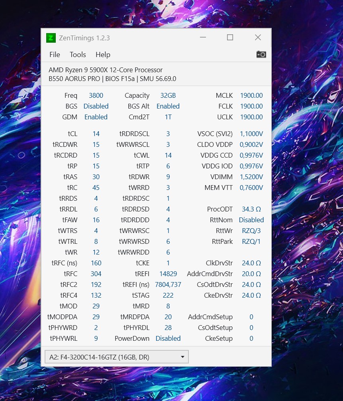Click the tRFC4 value 132
This screenshot has height=401, width=343.
(96, 295)
